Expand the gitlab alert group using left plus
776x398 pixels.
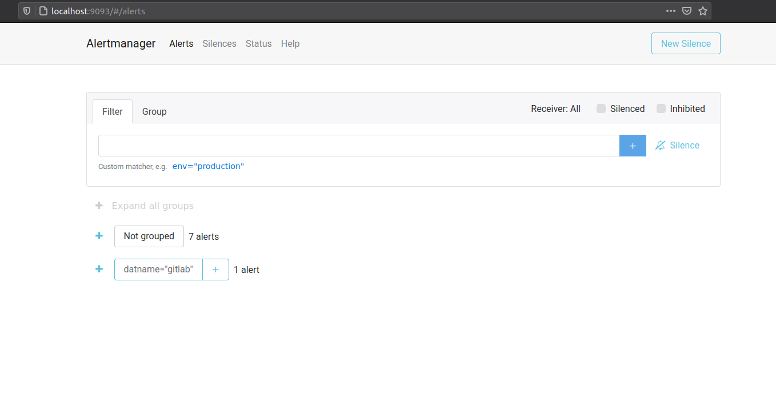(99, 269)
